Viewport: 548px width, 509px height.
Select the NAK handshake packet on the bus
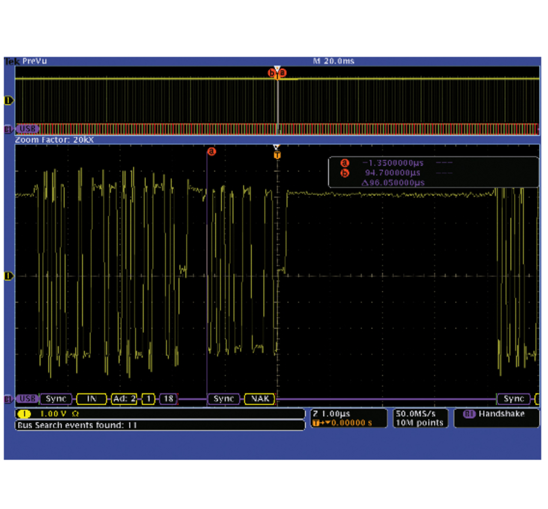click(x=260, y=399)
